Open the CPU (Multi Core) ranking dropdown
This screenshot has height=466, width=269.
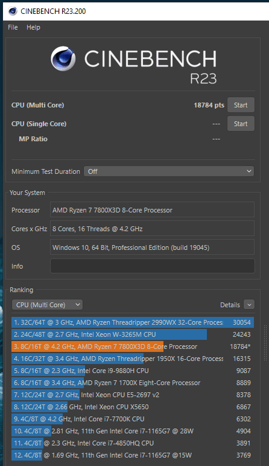47,305
